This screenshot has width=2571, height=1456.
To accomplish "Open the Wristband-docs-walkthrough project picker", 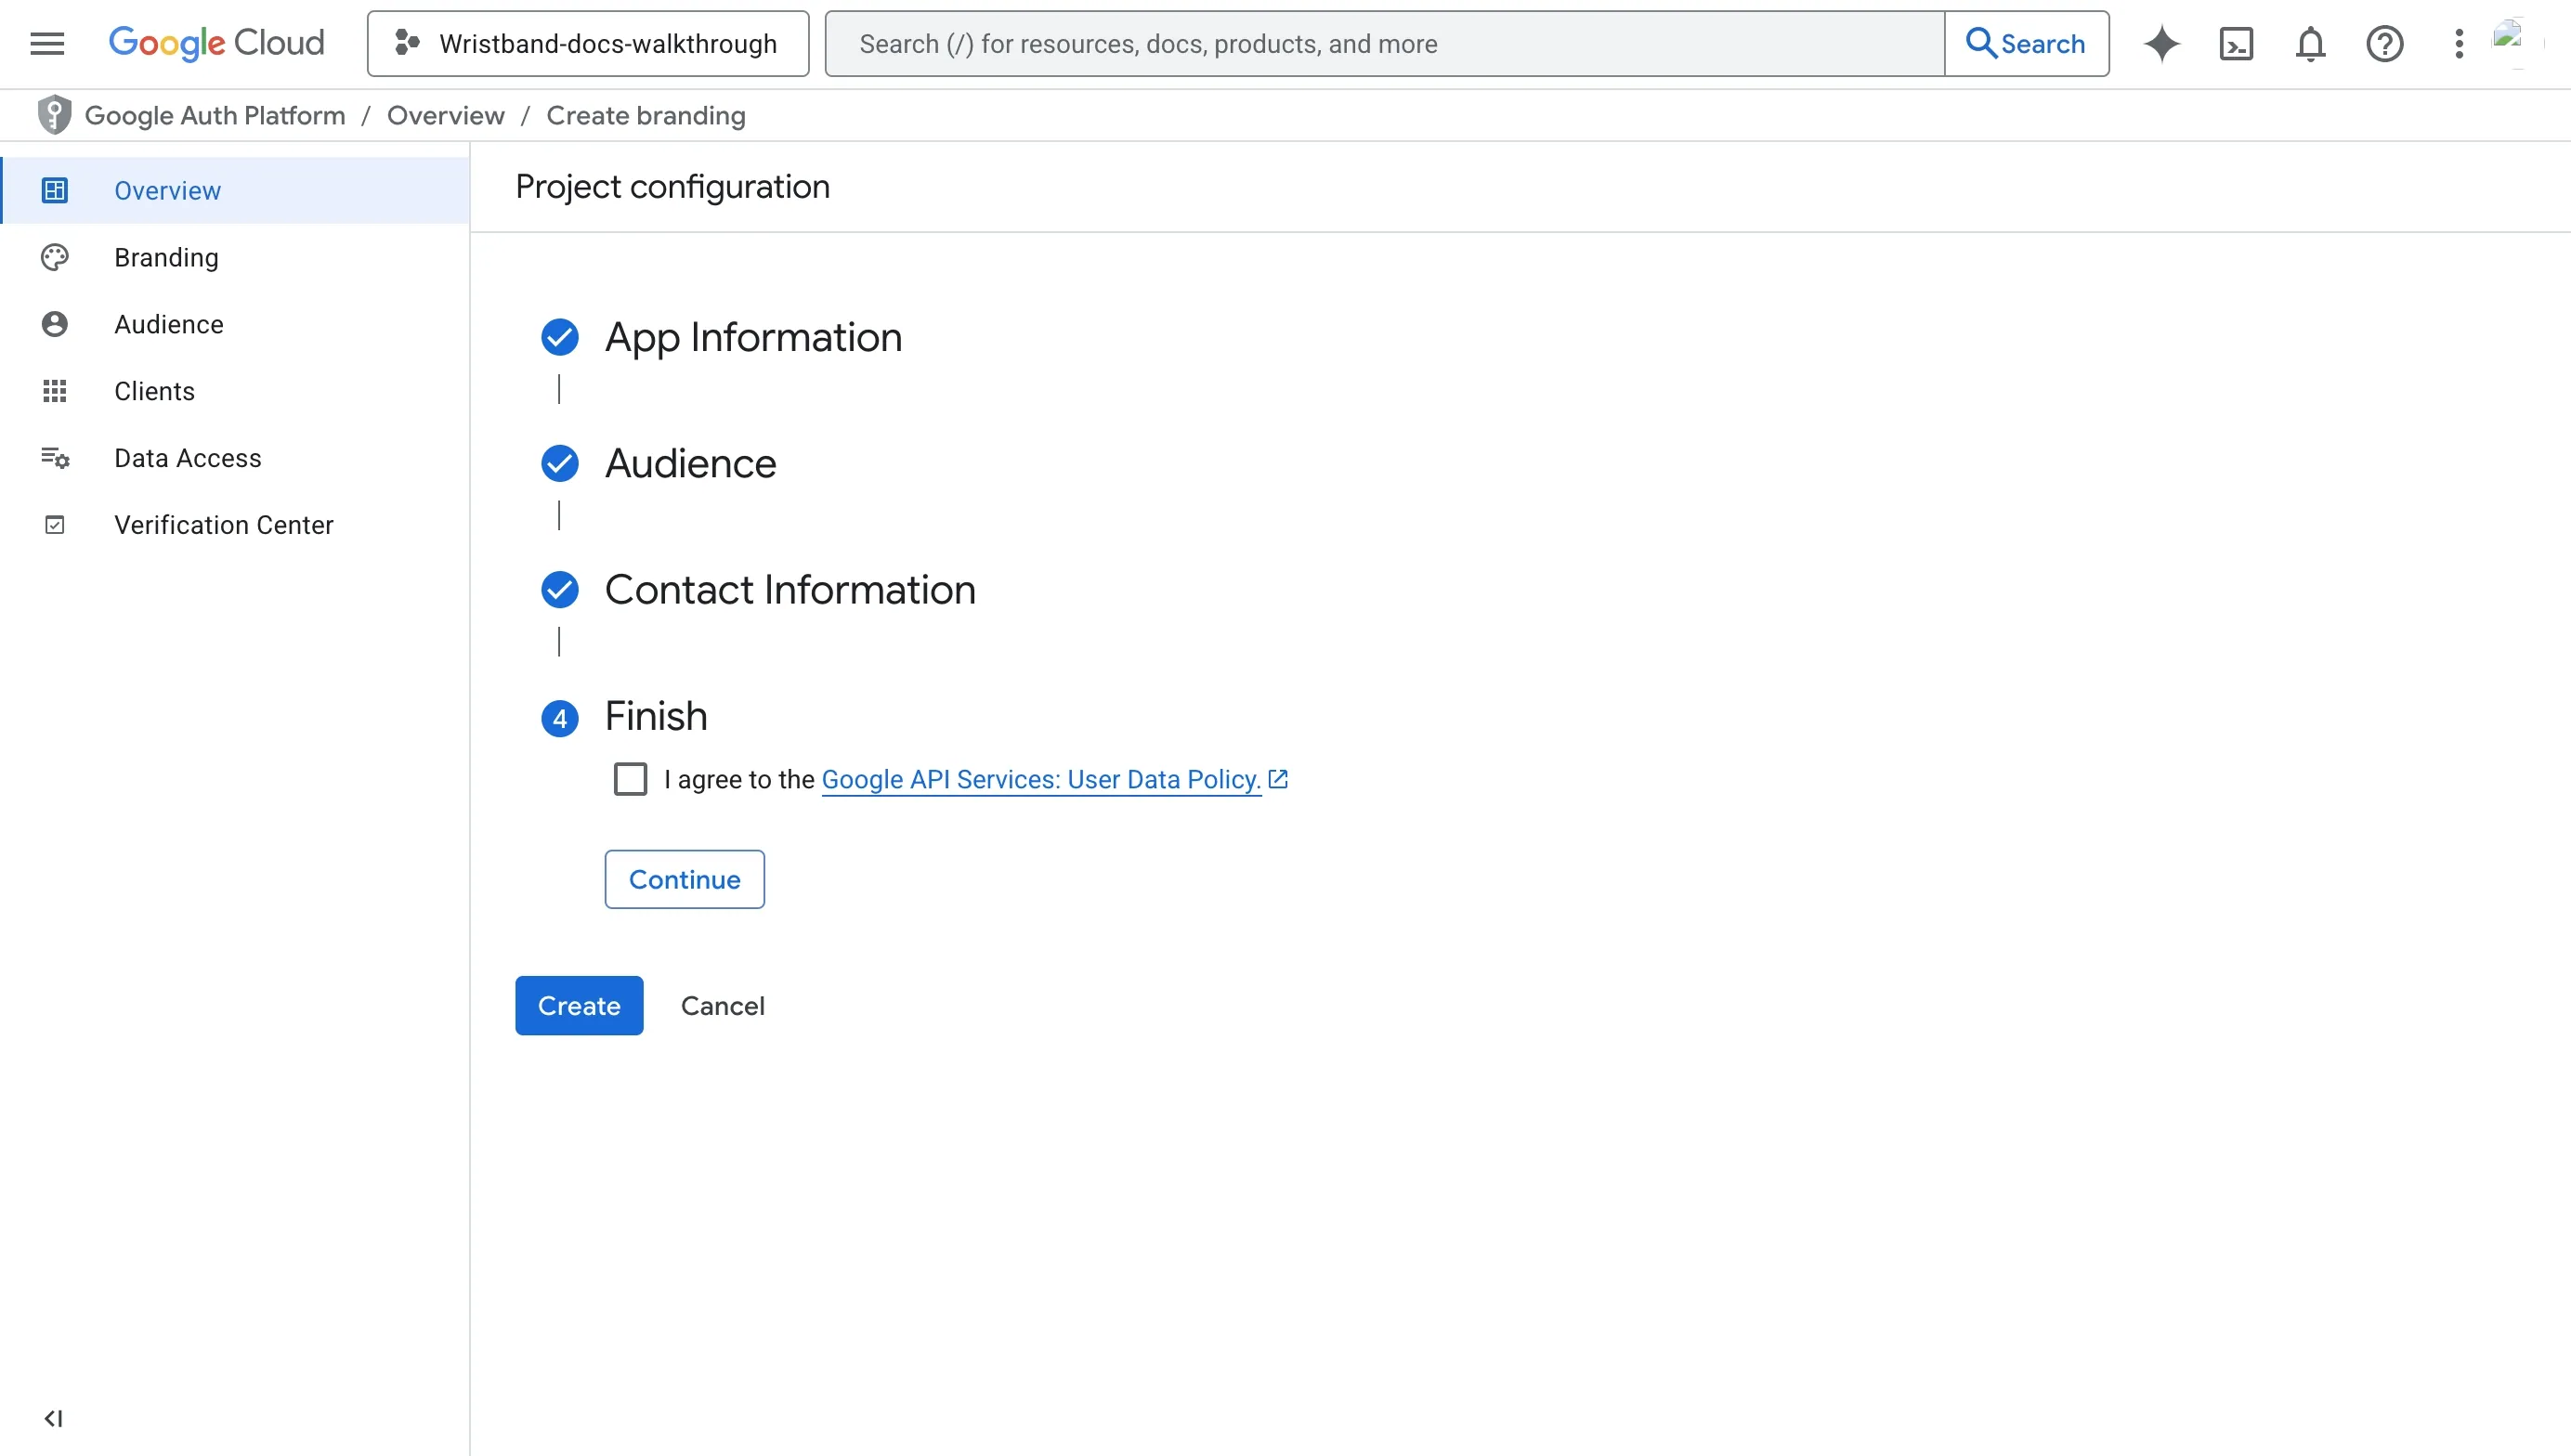I will [588, 44].
